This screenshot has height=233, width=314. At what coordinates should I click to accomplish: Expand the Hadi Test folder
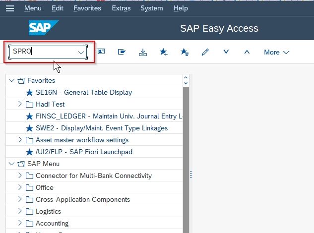(x=20, y=104)
